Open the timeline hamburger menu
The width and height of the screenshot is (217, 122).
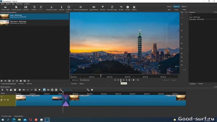2,90
